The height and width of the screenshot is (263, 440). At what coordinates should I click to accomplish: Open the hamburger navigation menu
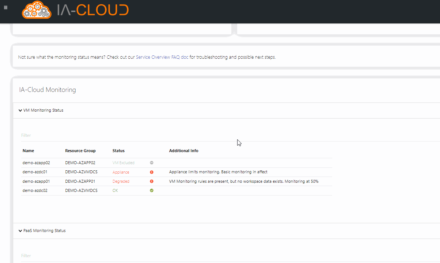[5, 7]
